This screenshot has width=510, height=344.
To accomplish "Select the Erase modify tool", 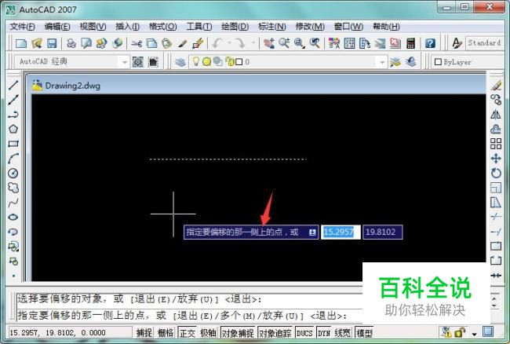I will (x=496, y=86).
